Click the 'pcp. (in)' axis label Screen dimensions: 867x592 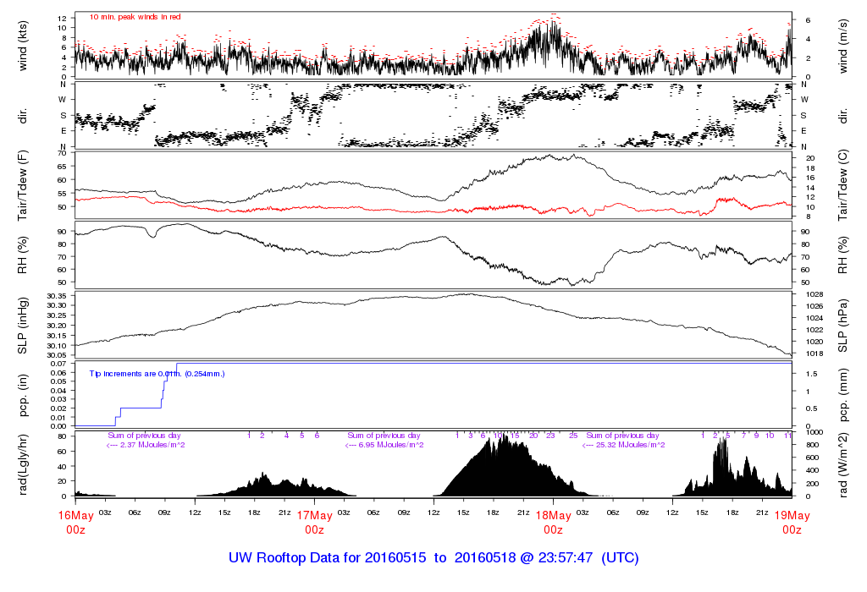click(23, 396)
